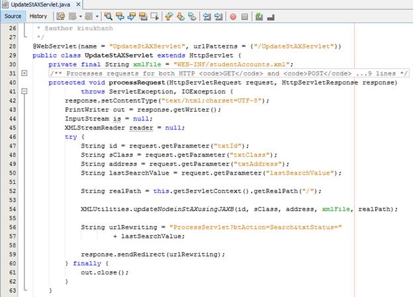Click the Toggle Bookmark icon
This screenshot has height=297, width=413.
[192, 17]
